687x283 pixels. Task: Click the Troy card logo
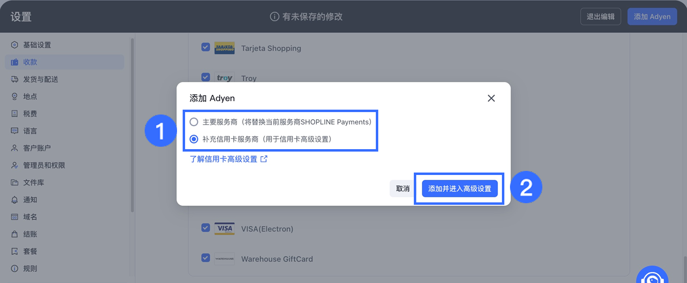point(224,77)
